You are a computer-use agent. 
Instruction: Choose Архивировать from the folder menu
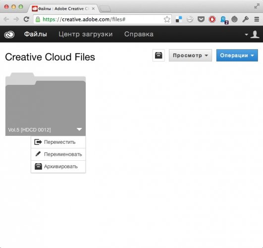58,167
